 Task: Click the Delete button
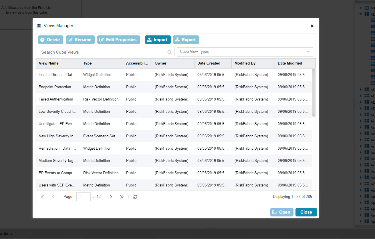tap(50, 40)
